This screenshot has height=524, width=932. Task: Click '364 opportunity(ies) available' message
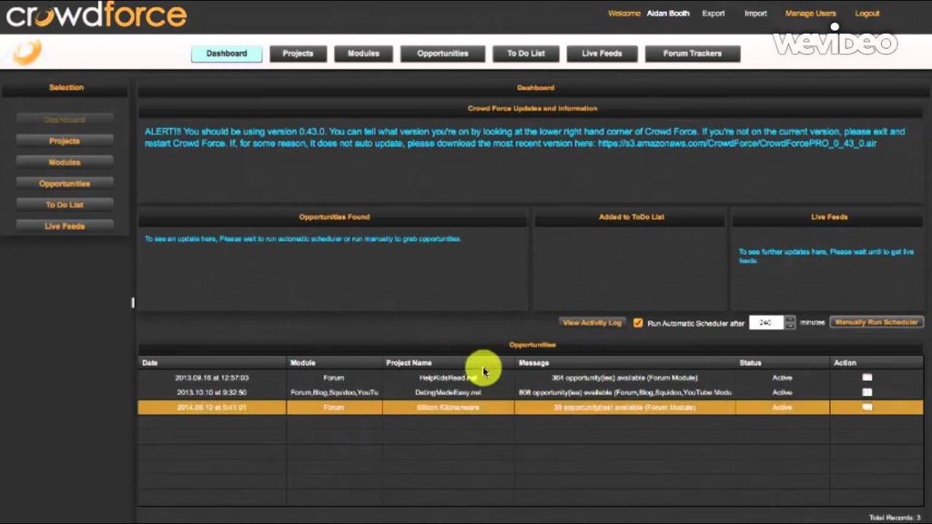pos(624,378)
